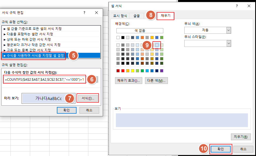Switch to the 채우기 tab
Viewport: 256px width, 156px height.
point(165,16)
